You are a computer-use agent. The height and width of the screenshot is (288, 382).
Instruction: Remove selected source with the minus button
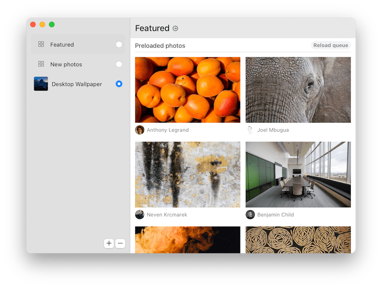tap(120, 243)
